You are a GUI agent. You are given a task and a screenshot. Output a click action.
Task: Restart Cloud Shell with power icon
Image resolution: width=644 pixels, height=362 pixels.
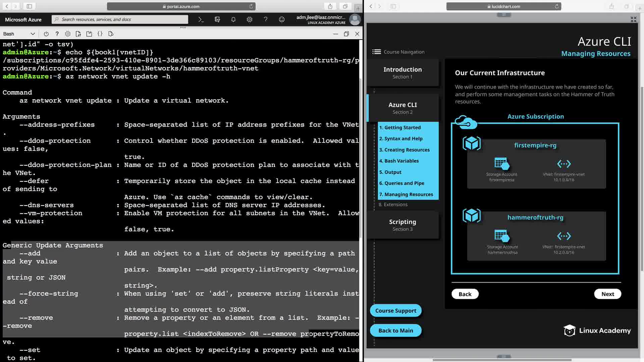pyautogui.click(x=46, y=34)
